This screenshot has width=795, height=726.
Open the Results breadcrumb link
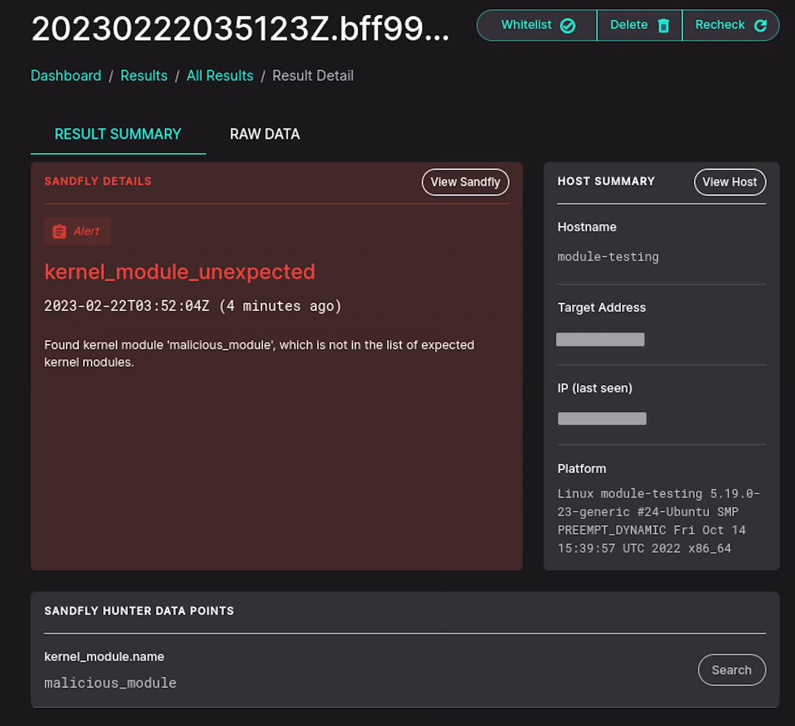point(144,76)
